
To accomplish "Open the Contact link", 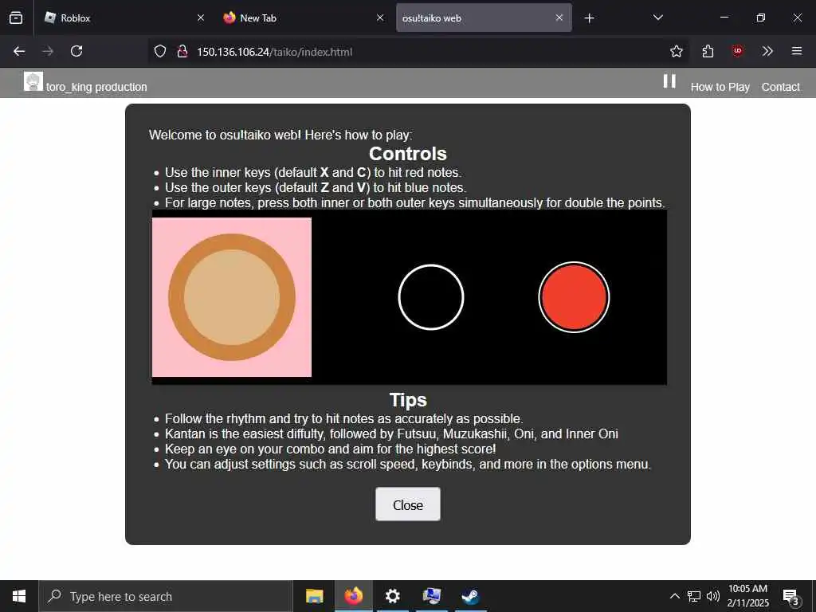I will [x=780, y=87].
